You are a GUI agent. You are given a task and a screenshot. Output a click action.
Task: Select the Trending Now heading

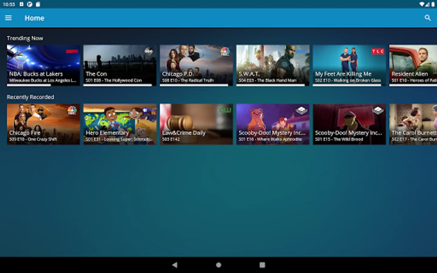pyautogui.click(x=25, y=38)
